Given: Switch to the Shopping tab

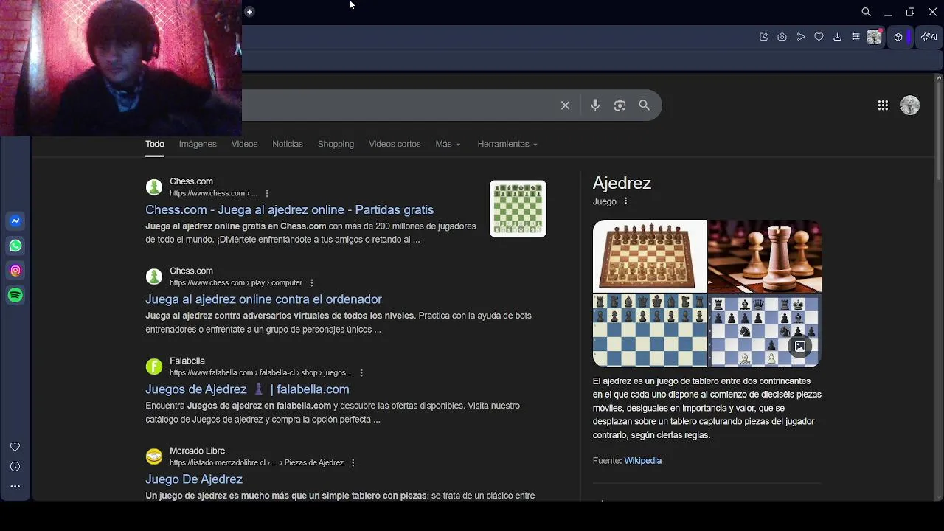Looking at the screenshot, I should (x=336, y=144).
